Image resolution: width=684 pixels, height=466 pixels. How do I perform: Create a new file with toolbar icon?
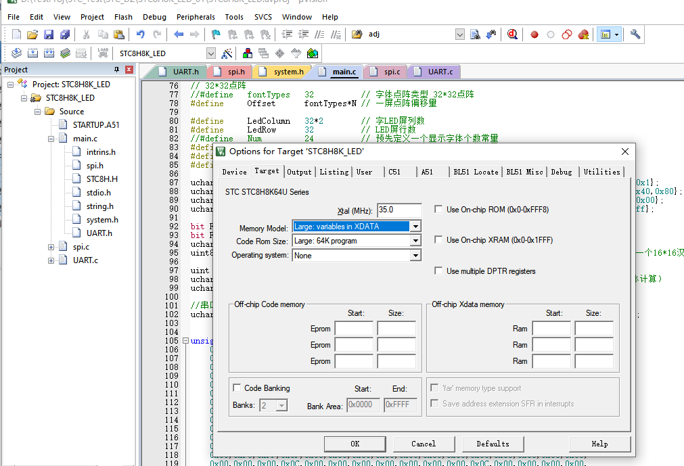coord(16,34)
